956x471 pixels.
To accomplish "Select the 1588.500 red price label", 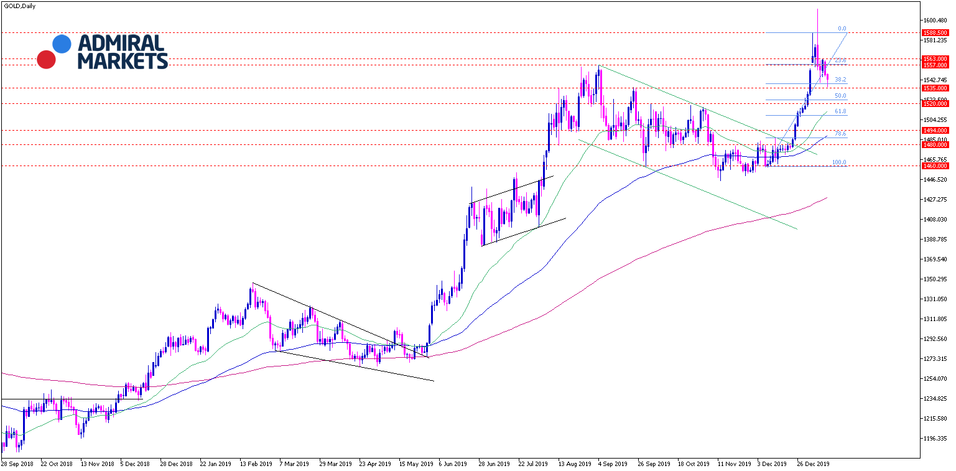I will 935,32.
